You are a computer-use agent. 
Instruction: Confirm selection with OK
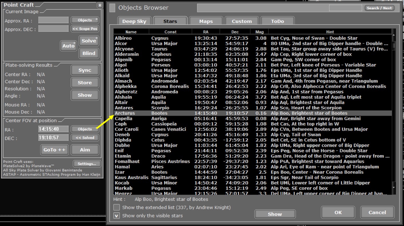click(338, 212)
